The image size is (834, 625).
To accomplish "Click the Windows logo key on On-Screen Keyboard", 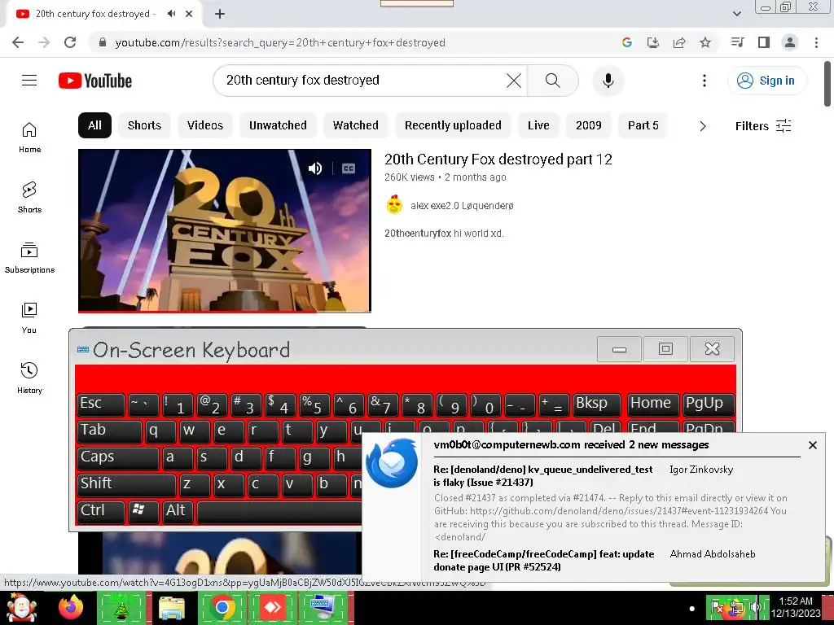I will (143, 511).
